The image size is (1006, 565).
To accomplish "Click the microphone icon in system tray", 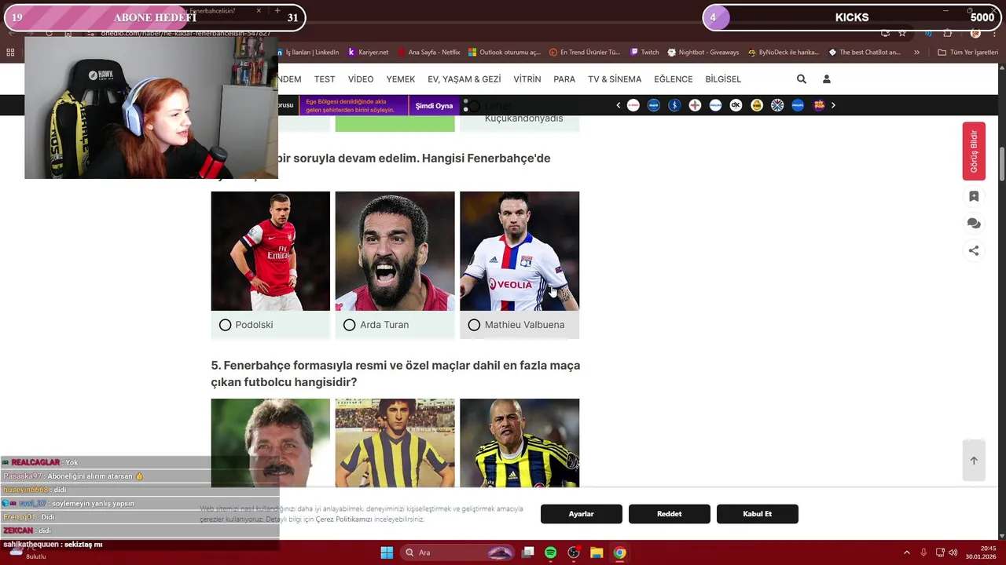I will [923, 552].
